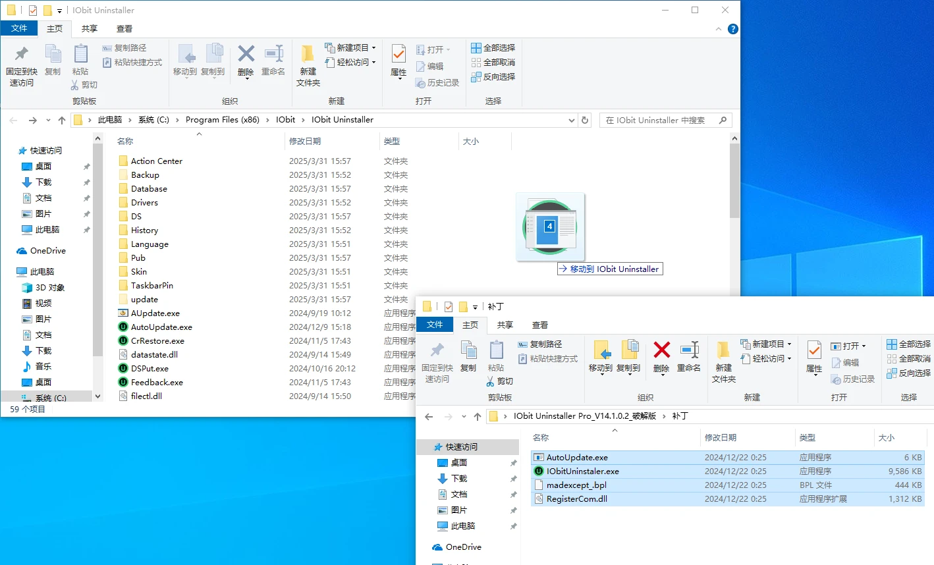Collapse the ribbon in IObit Uninstaller window
Viewport: 934px width, 565px height.
pos(719,29)
